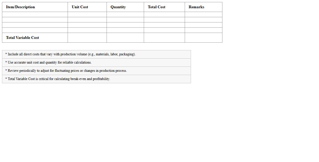
Task: Select the note about break-even and profitability
Action: pyautogui.click(x=58, y=79)
